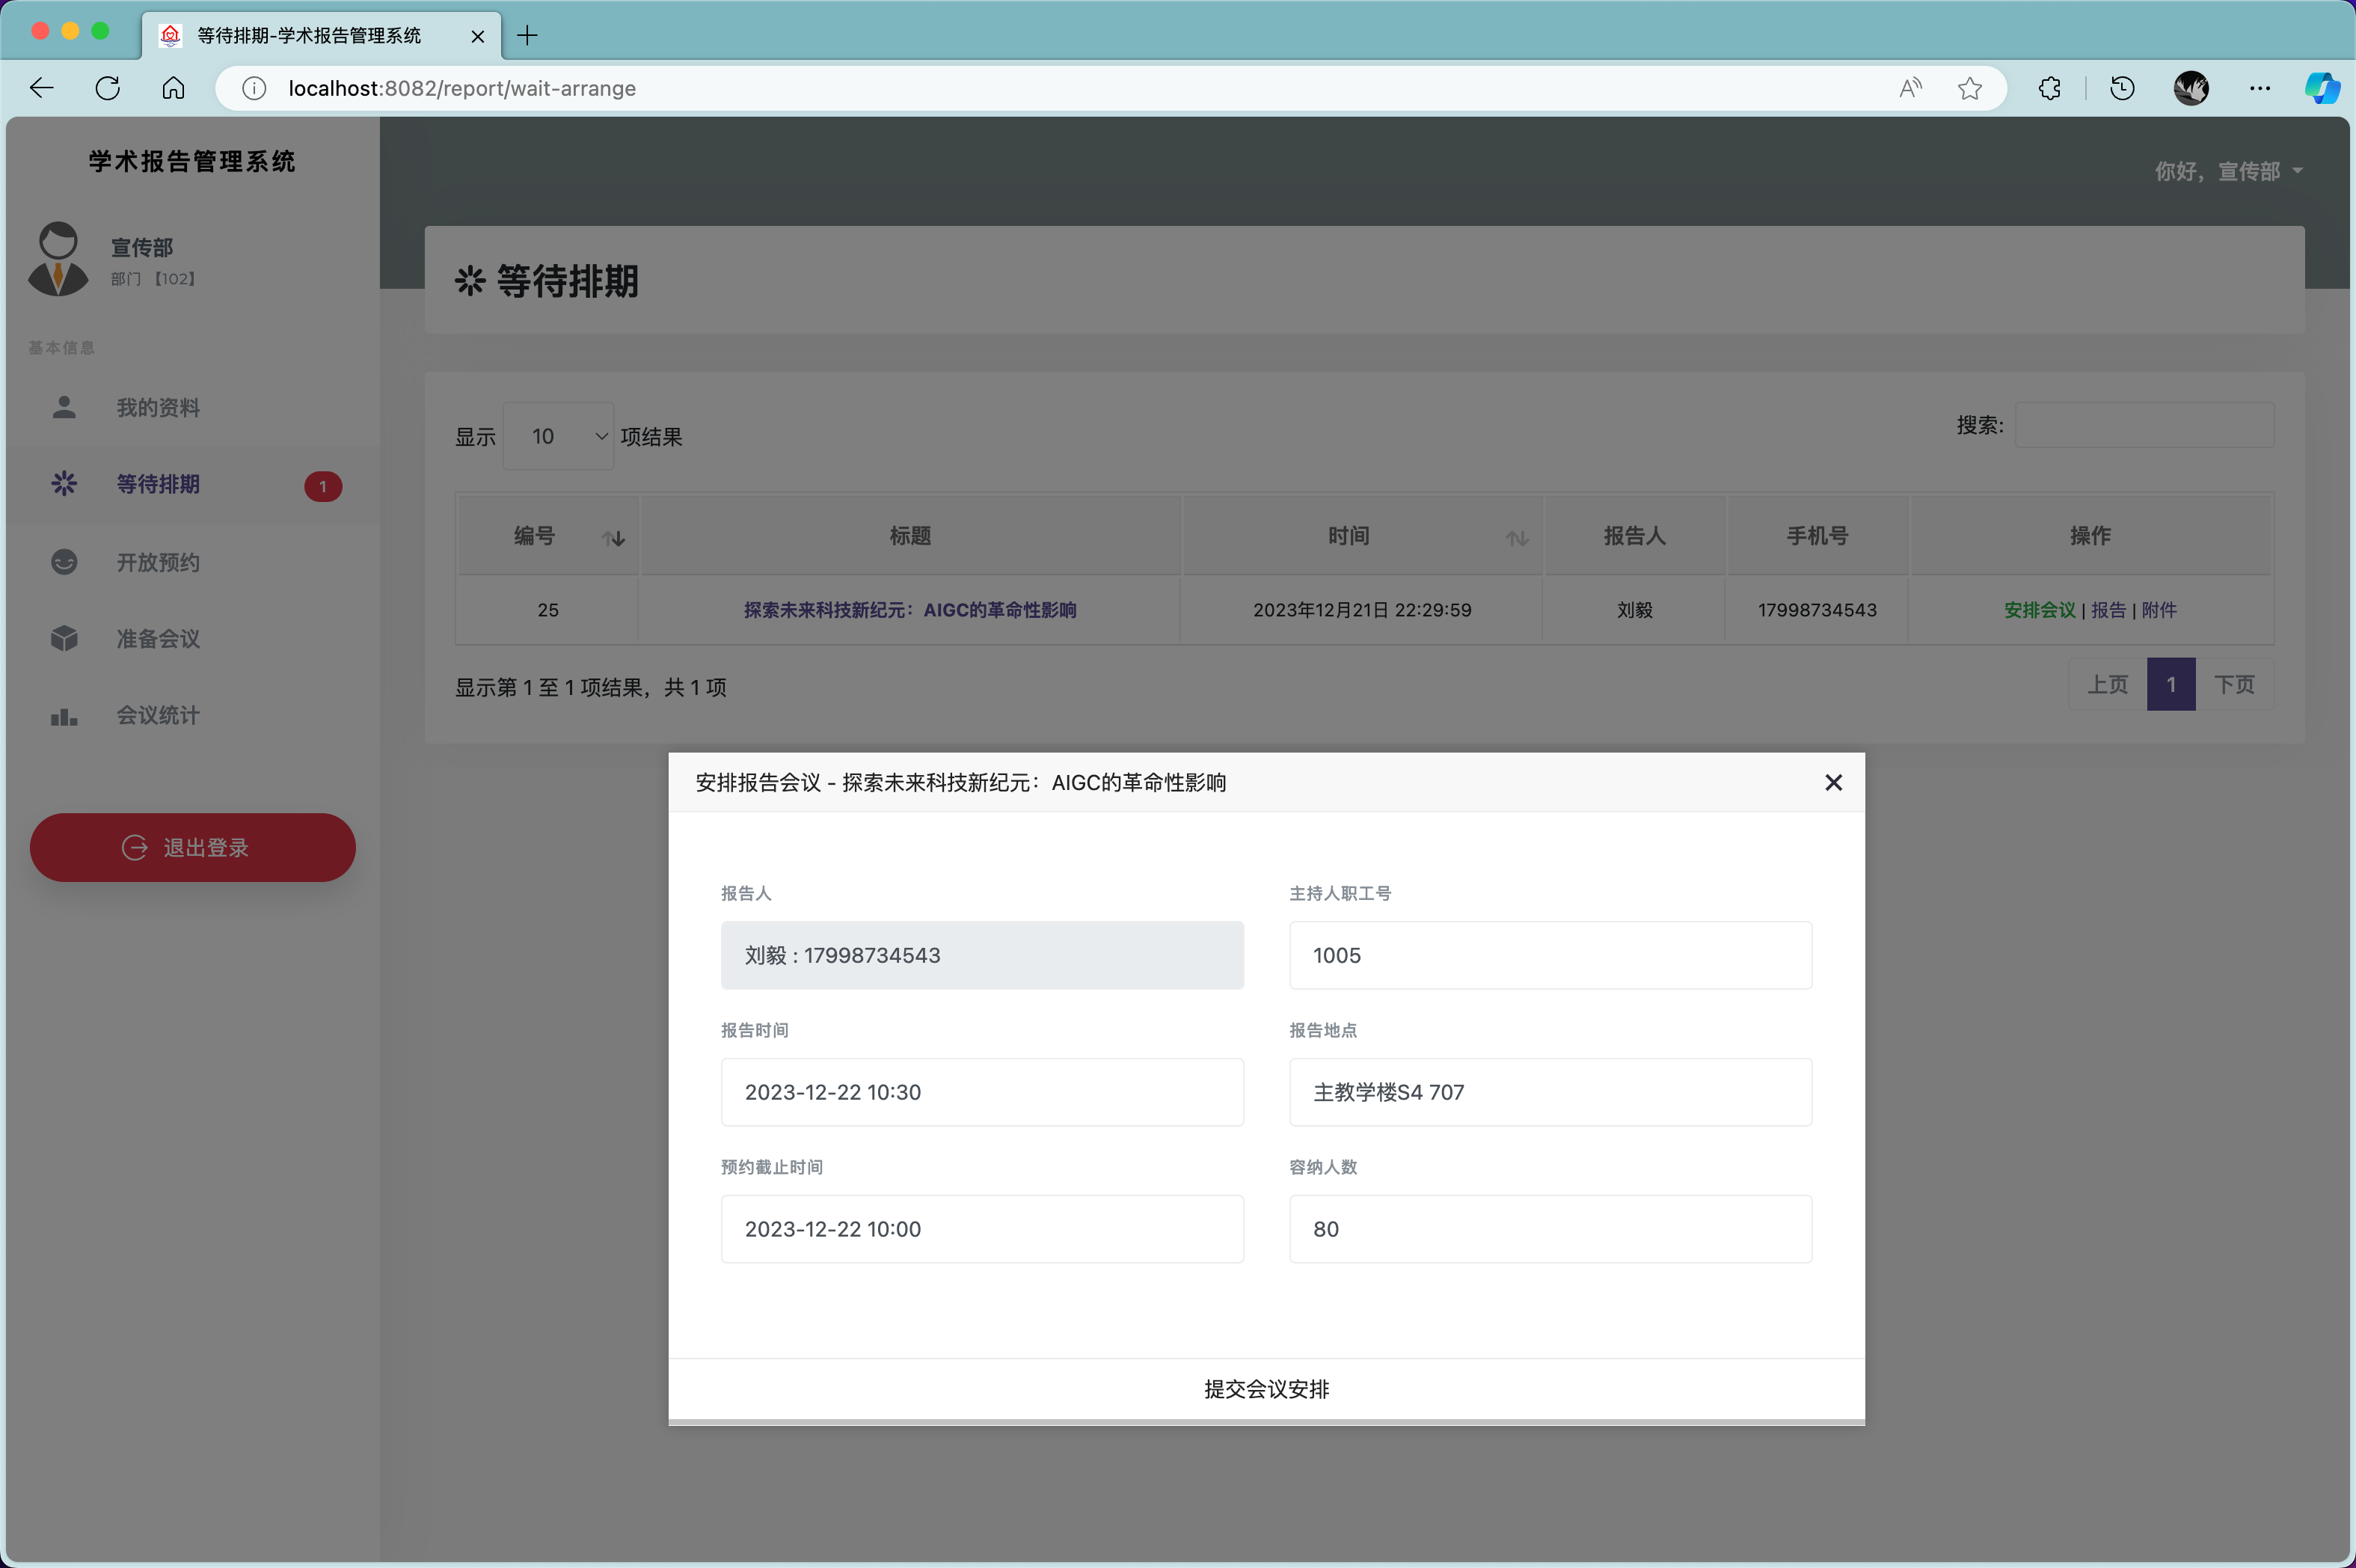Go to 会议统计 sidebar item

tap(158, 715)
